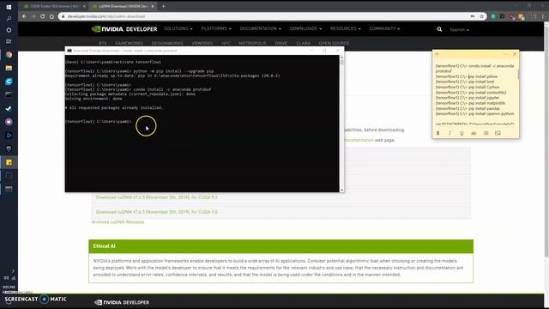Expand the DOCUMENTATION dropdown
549x309 pixels.
click(x=261, y=28)
